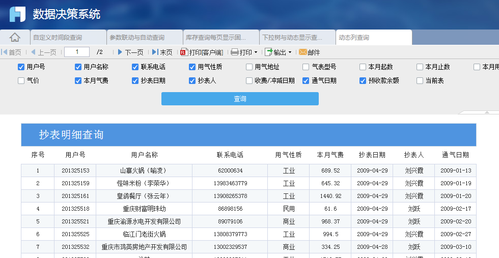The width and height of the screenshot is (499, 258).
Task: Check the 气价 checkbox
Action: pos(21,80)
